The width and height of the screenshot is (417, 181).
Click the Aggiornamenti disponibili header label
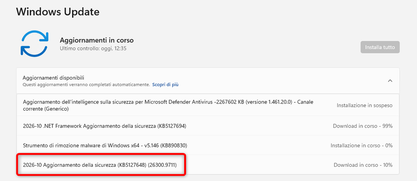(53, 78)
